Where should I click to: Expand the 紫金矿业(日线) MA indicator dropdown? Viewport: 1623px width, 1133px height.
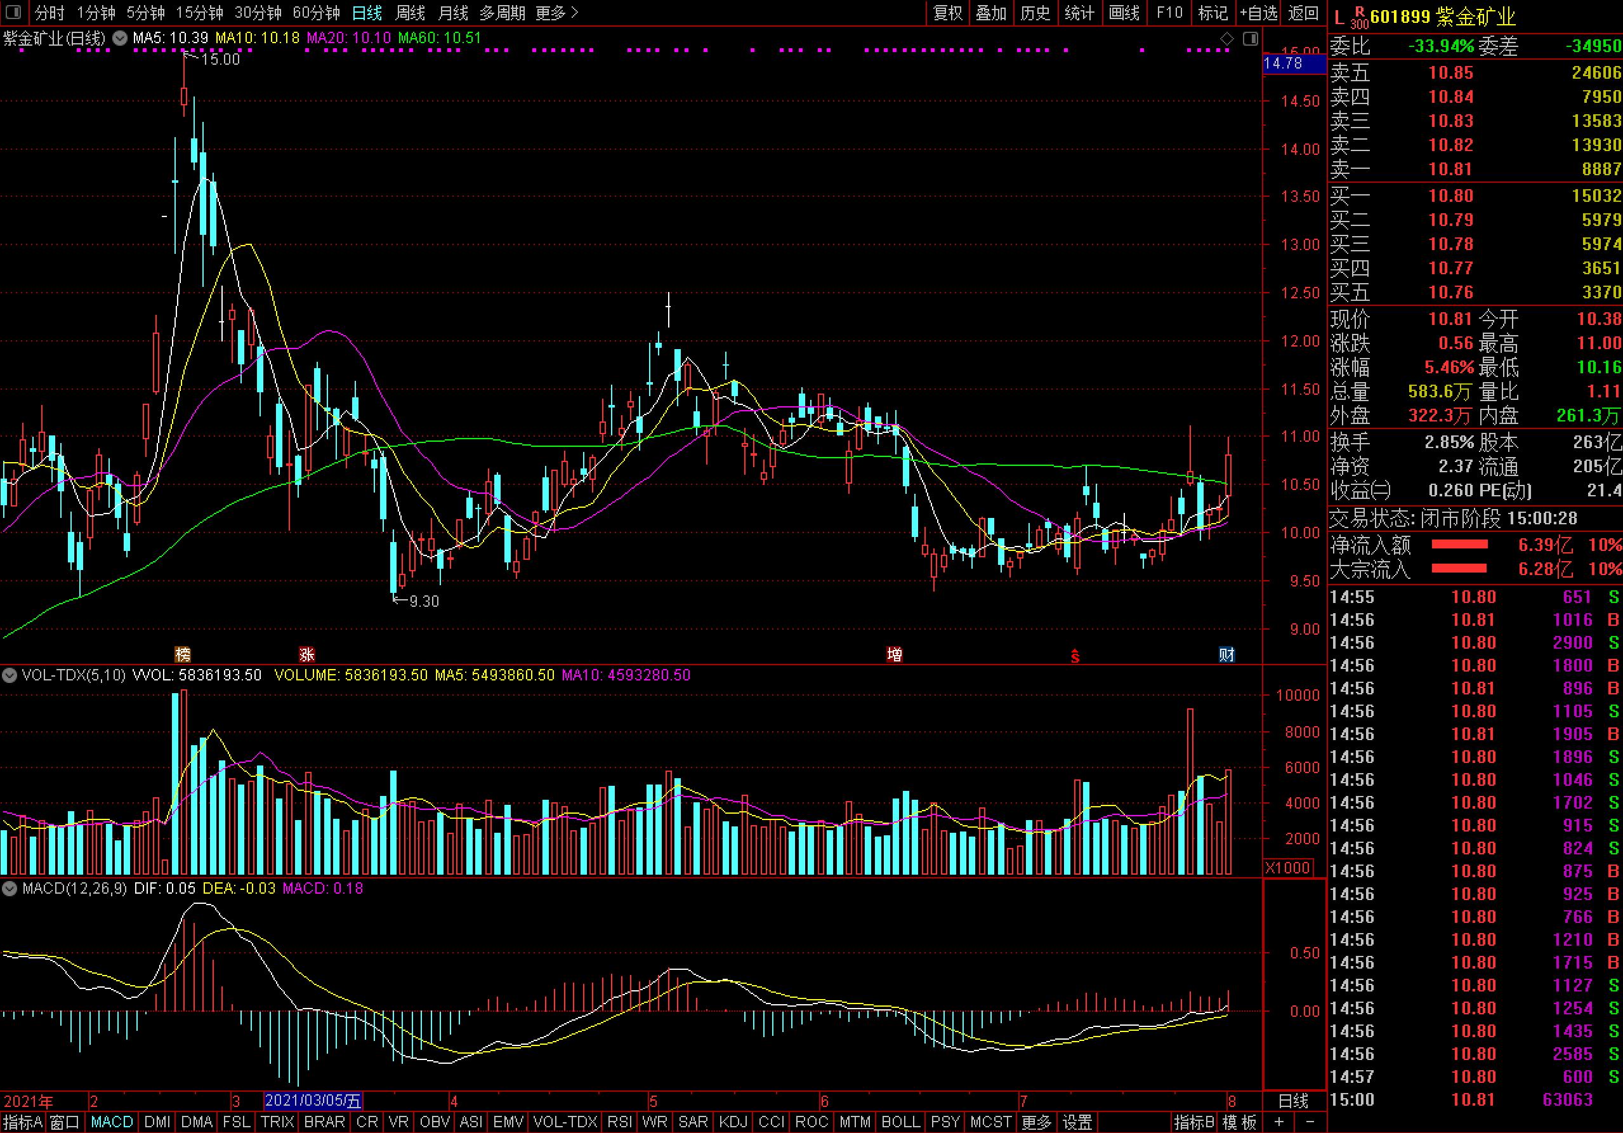click(x=120, y=38)
